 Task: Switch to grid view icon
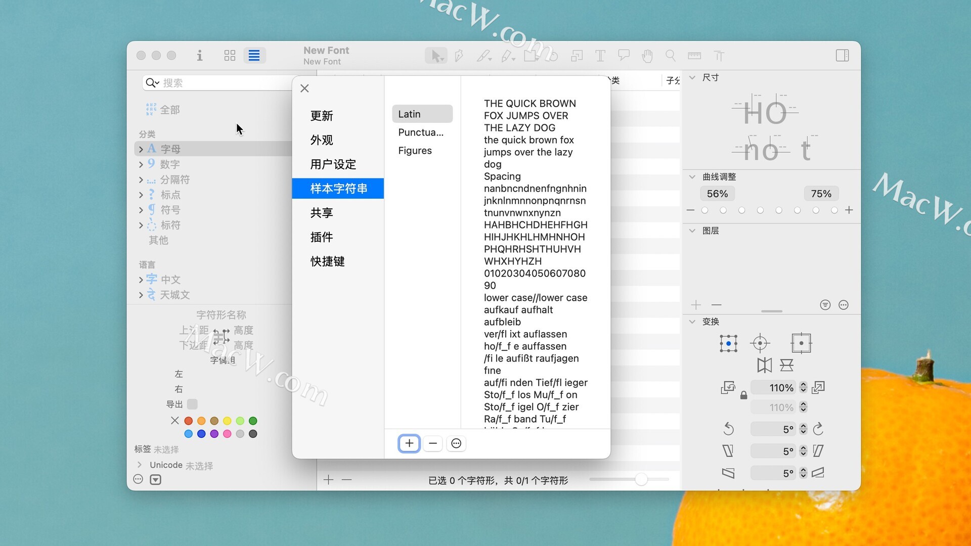click(230, 56)
